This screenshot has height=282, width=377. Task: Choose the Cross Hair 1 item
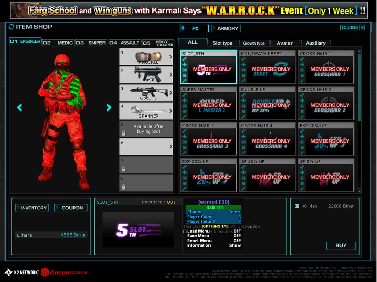tap(326, 67)
